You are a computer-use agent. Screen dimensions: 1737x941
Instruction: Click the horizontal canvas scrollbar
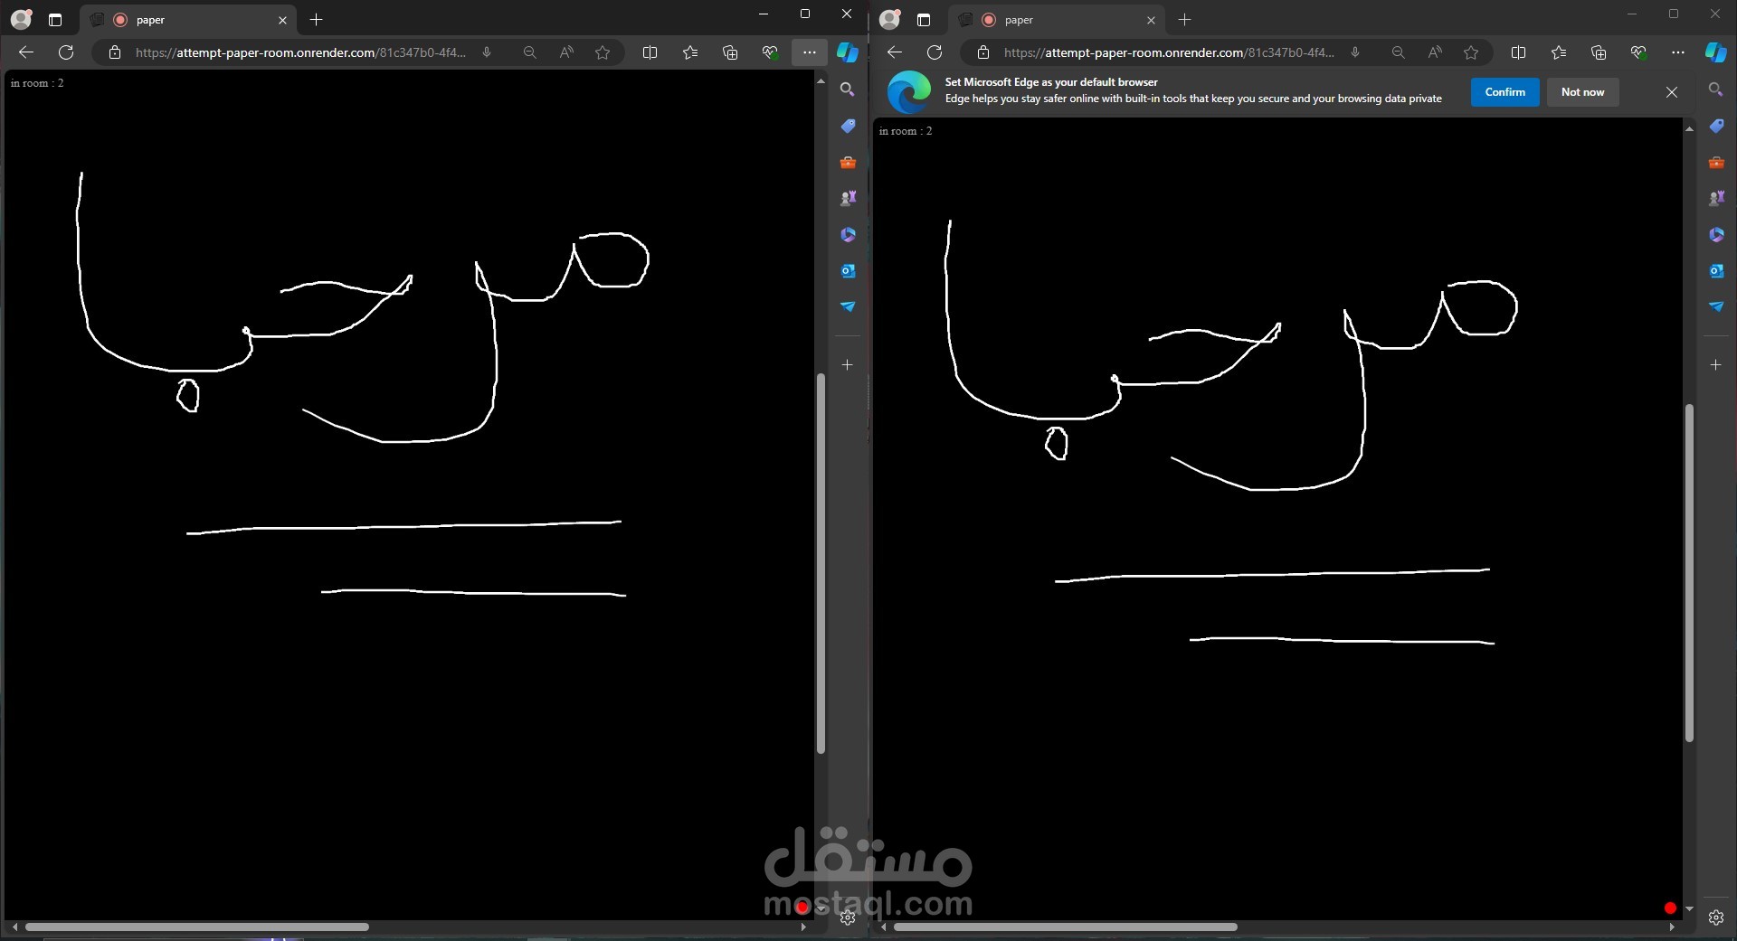point(199,927)
